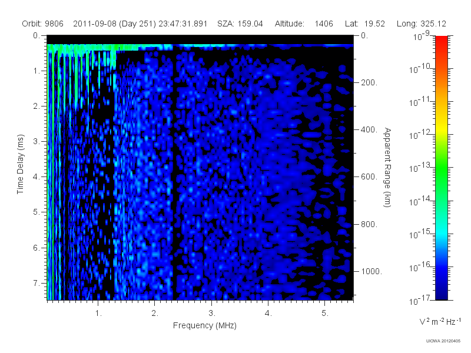Click the '1.' frequency axis tick label
This screenshot has width=471, height=353.
(x=98, y=313)
